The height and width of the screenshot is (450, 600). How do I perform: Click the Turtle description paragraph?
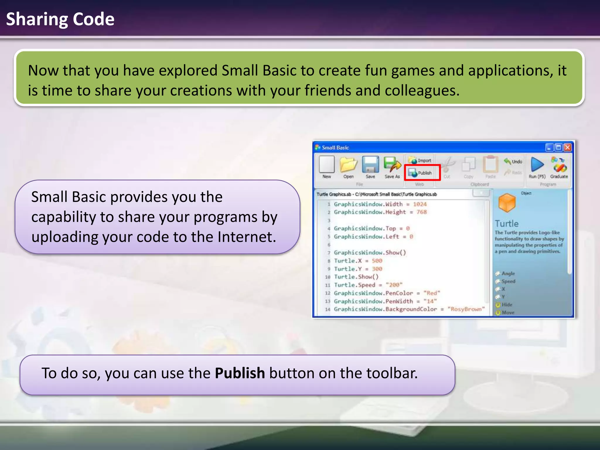[x=529, y=242]
